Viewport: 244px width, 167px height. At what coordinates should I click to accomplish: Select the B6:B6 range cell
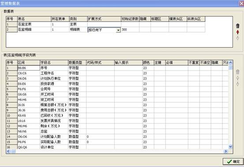point(29,68)
